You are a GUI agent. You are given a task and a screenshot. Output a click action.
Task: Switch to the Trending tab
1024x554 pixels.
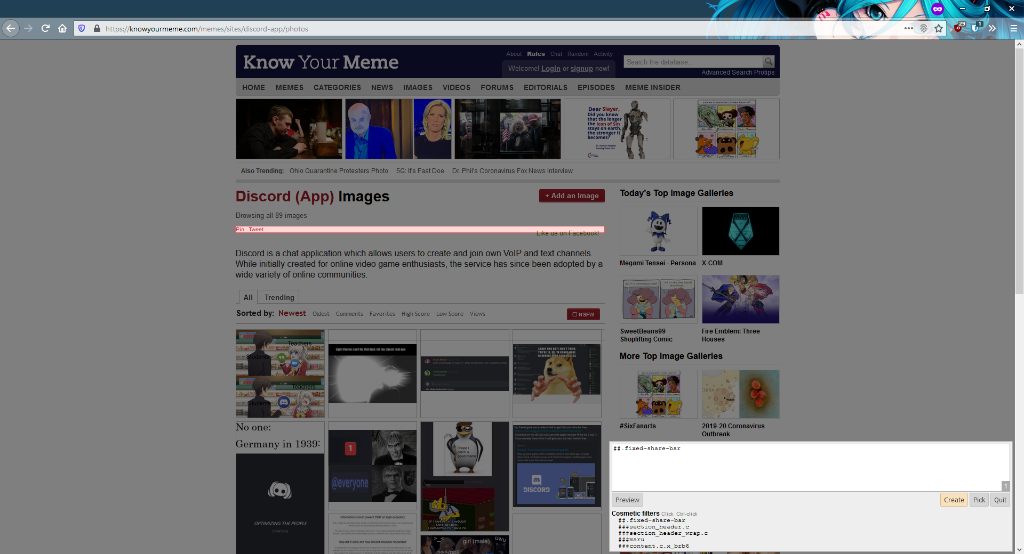pos(279,297)
